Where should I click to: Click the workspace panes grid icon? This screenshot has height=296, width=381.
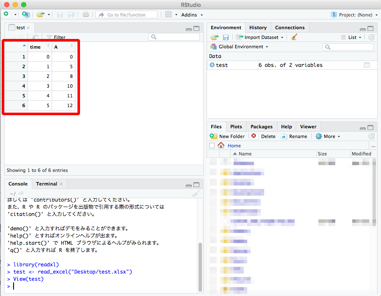168,14
